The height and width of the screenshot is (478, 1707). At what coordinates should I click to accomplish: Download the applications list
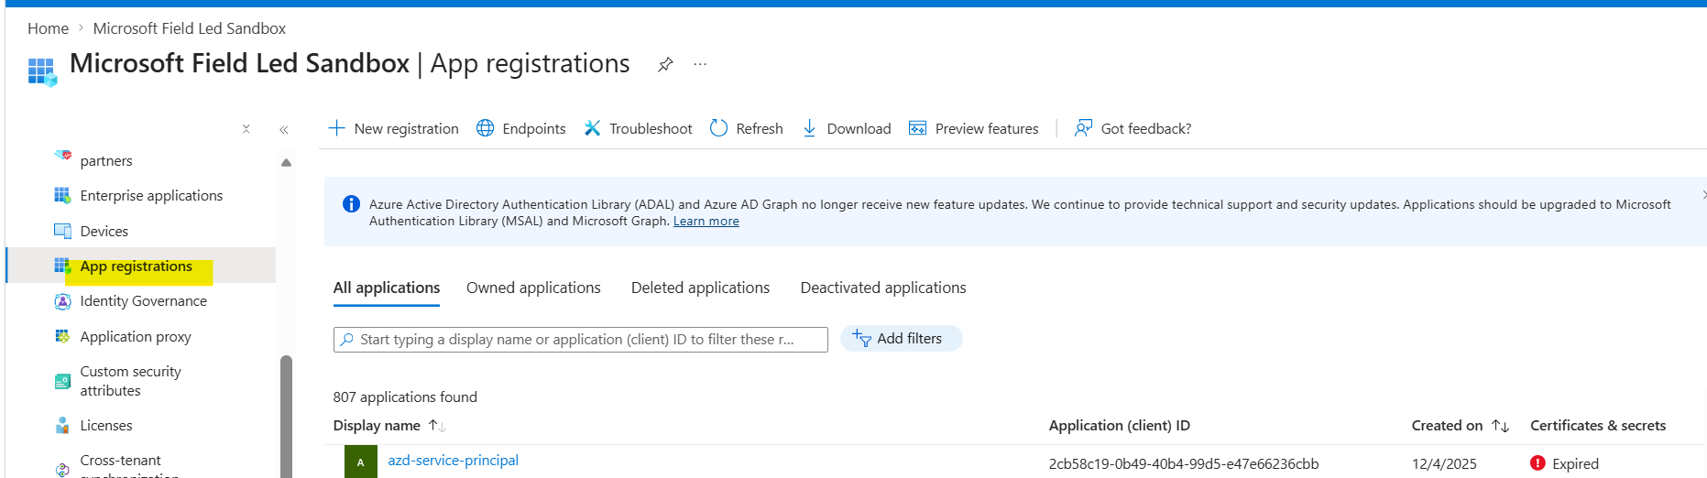point(847,128)
